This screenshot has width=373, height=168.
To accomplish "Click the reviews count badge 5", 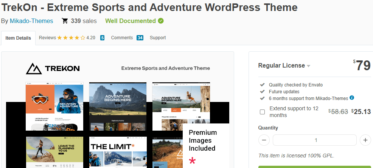I will (x=102, y=38).
